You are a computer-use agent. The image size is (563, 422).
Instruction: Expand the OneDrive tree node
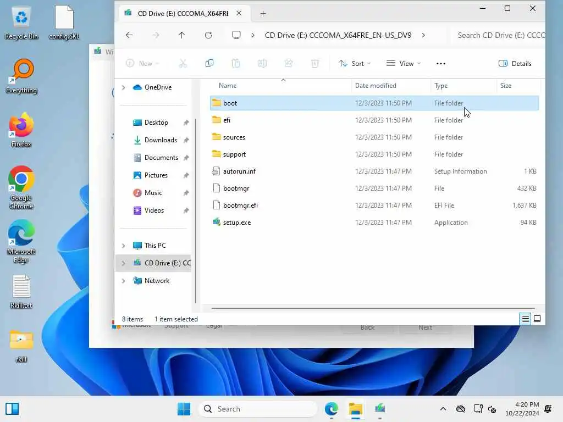click(x=124, y=87)
